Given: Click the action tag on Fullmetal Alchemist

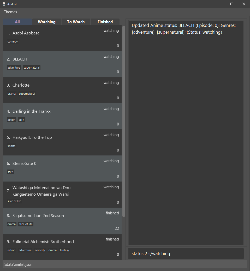Looking at the screenshot, I should coord(11,250).
